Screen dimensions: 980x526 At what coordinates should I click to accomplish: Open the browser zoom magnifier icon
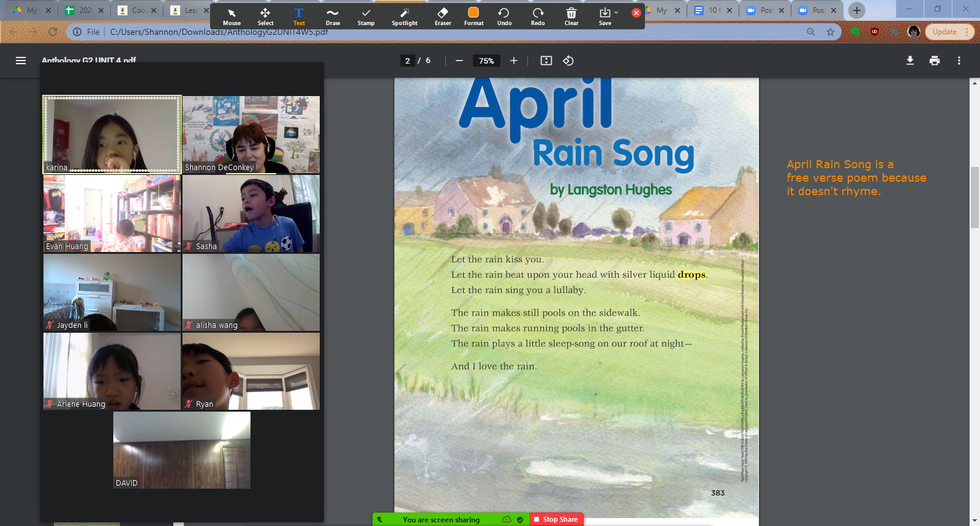811,32
